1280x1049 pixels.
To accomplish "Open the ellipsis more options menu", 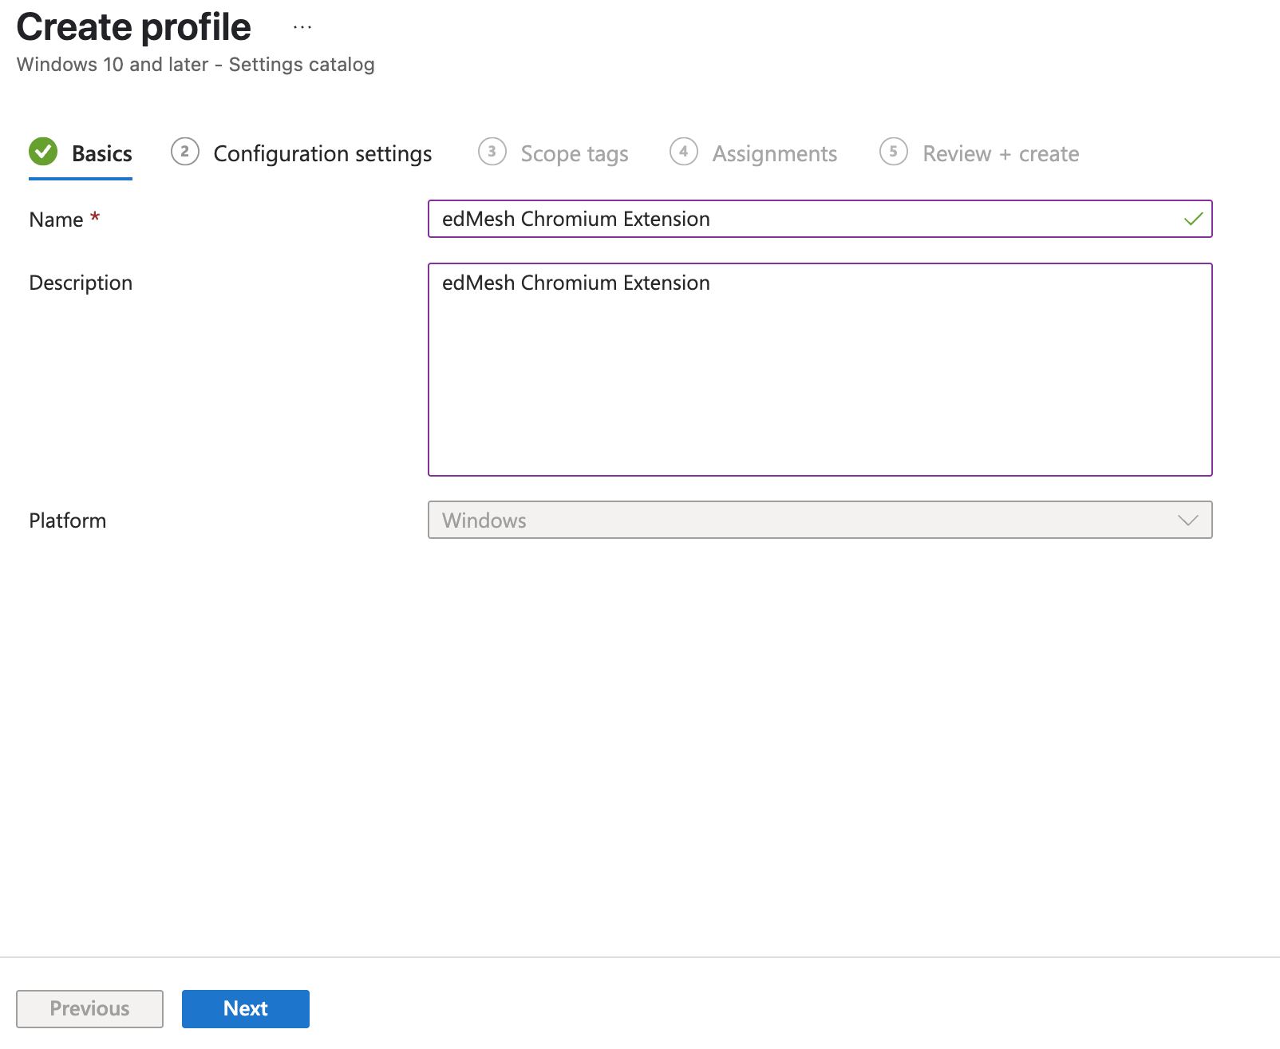I will click(x=302, y=27).
